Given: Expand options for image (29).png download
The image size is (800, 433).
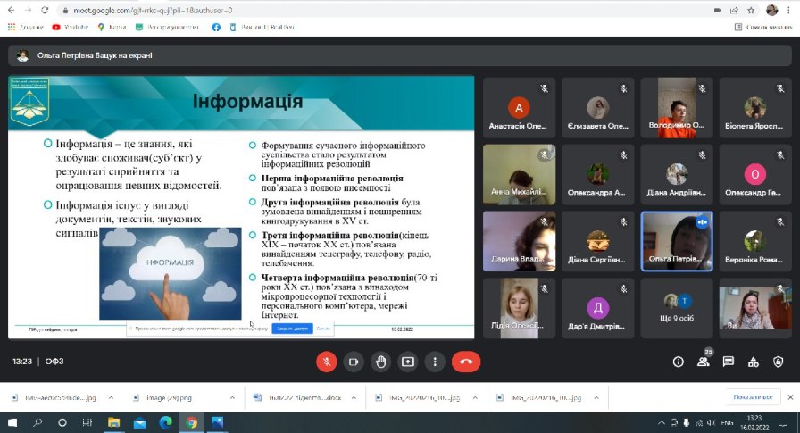Looking at the screenshot, I should tap(232, 398).
